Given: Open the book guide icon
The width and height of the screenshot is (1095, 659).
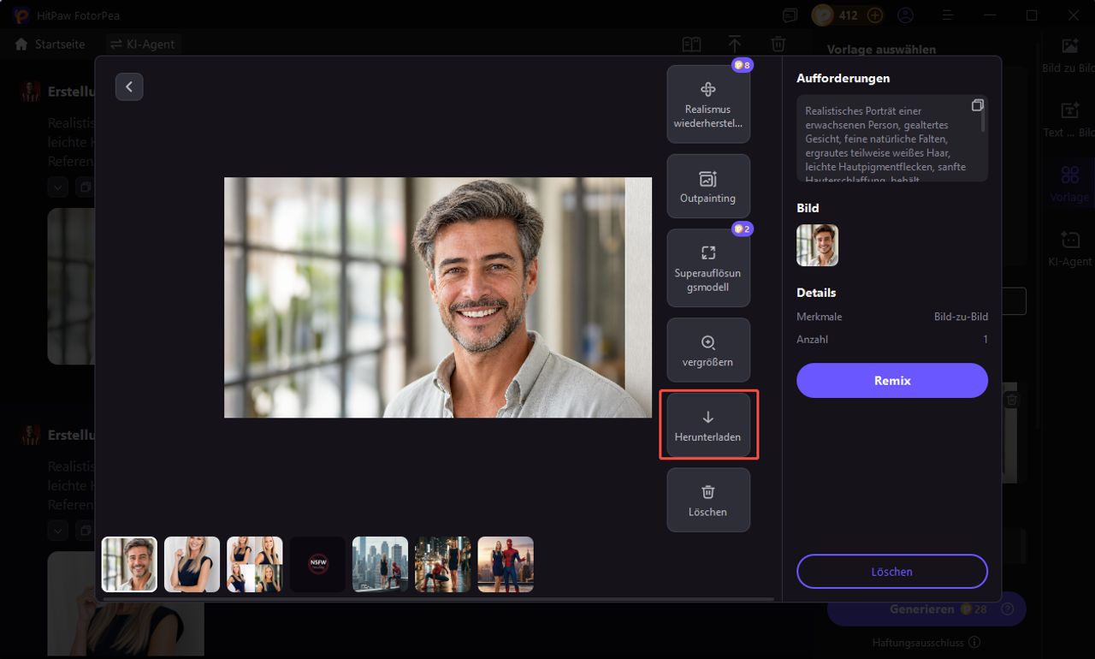Looking at the screenshot, I should tap(691, 45).
